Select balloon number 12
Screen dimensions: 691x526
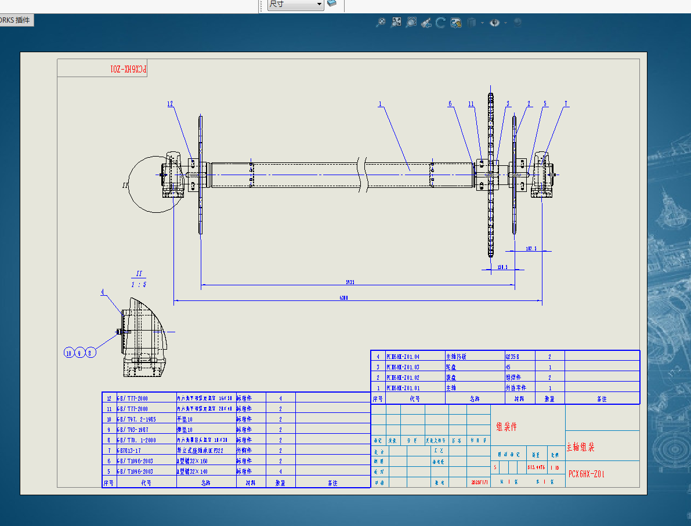[x=170, y=104]
